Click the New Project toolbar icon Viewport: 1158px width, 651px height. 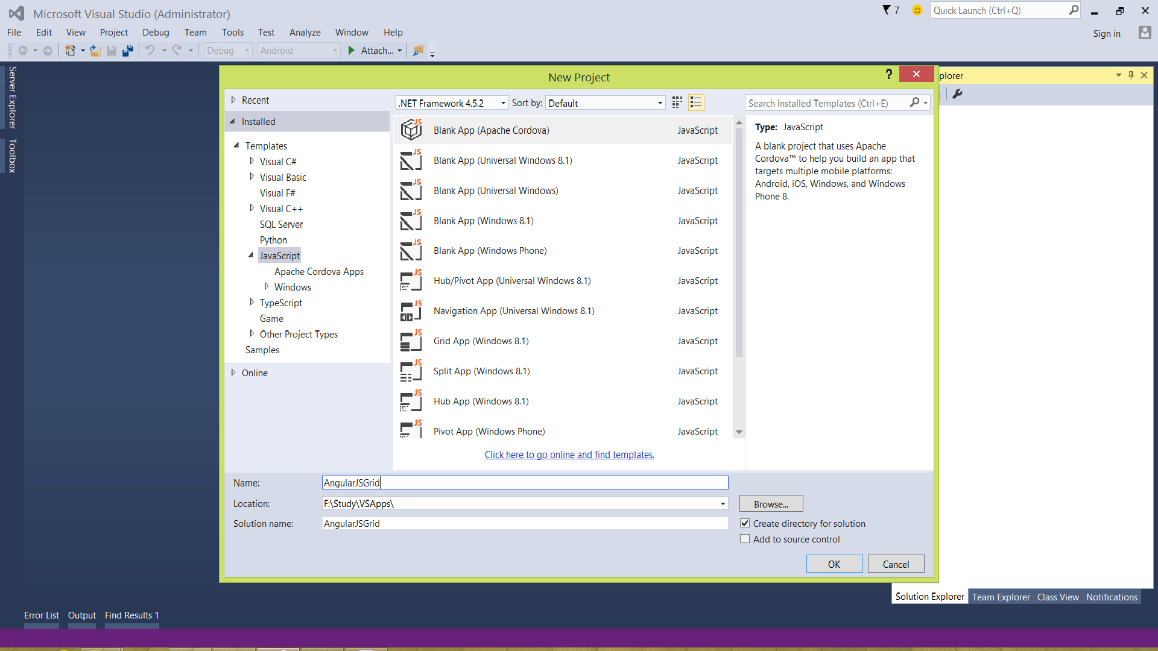(71, 51)
